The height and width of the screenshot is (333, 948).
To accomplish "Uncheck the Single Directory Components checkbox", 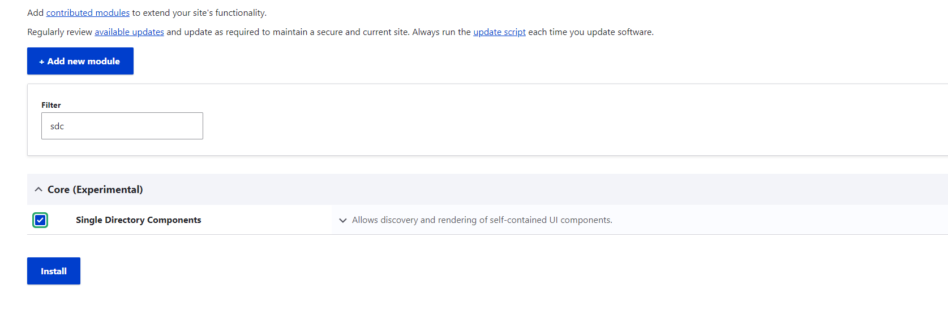I will 40,220.
